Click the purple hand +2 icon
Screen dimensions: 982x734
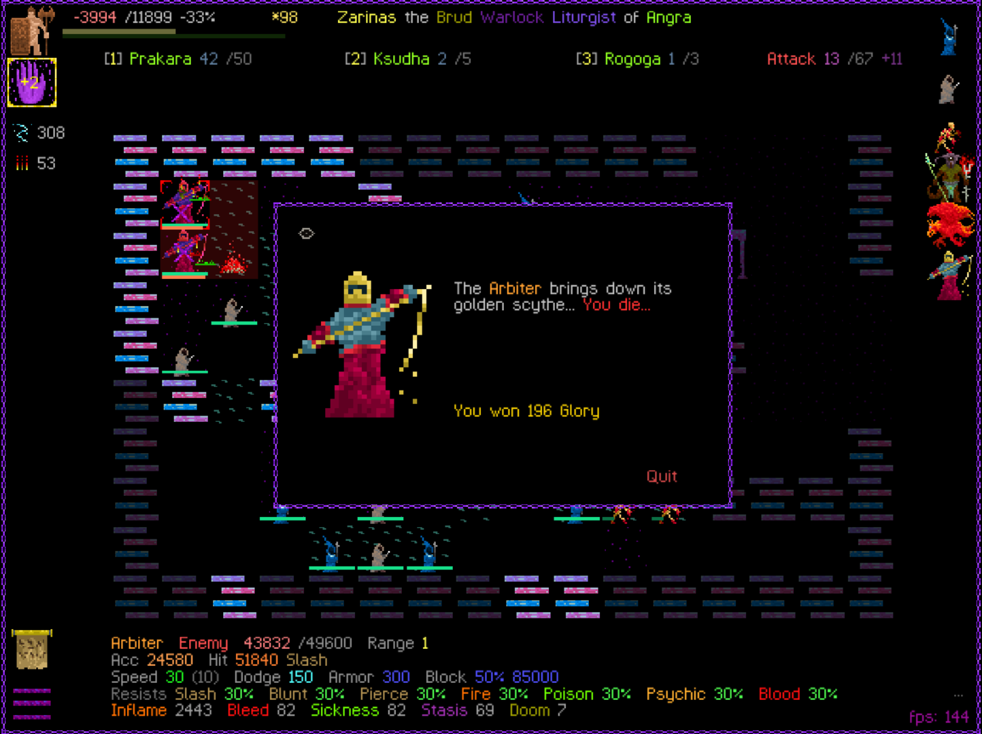coord(32,83)
